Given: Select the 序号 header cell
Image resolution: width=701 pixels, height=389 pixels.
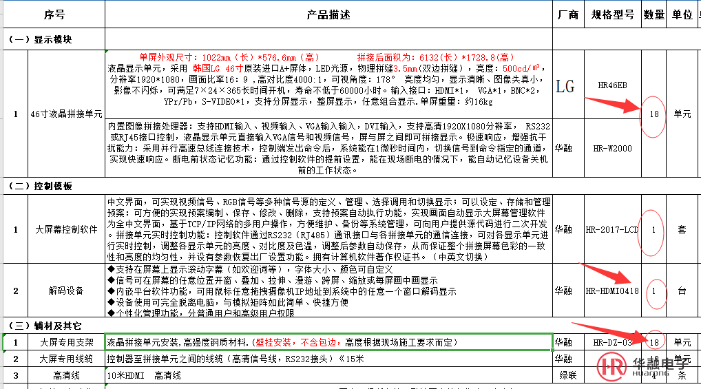Looking at the screenshot, I should pyautogui.click(x=54, y=14).
